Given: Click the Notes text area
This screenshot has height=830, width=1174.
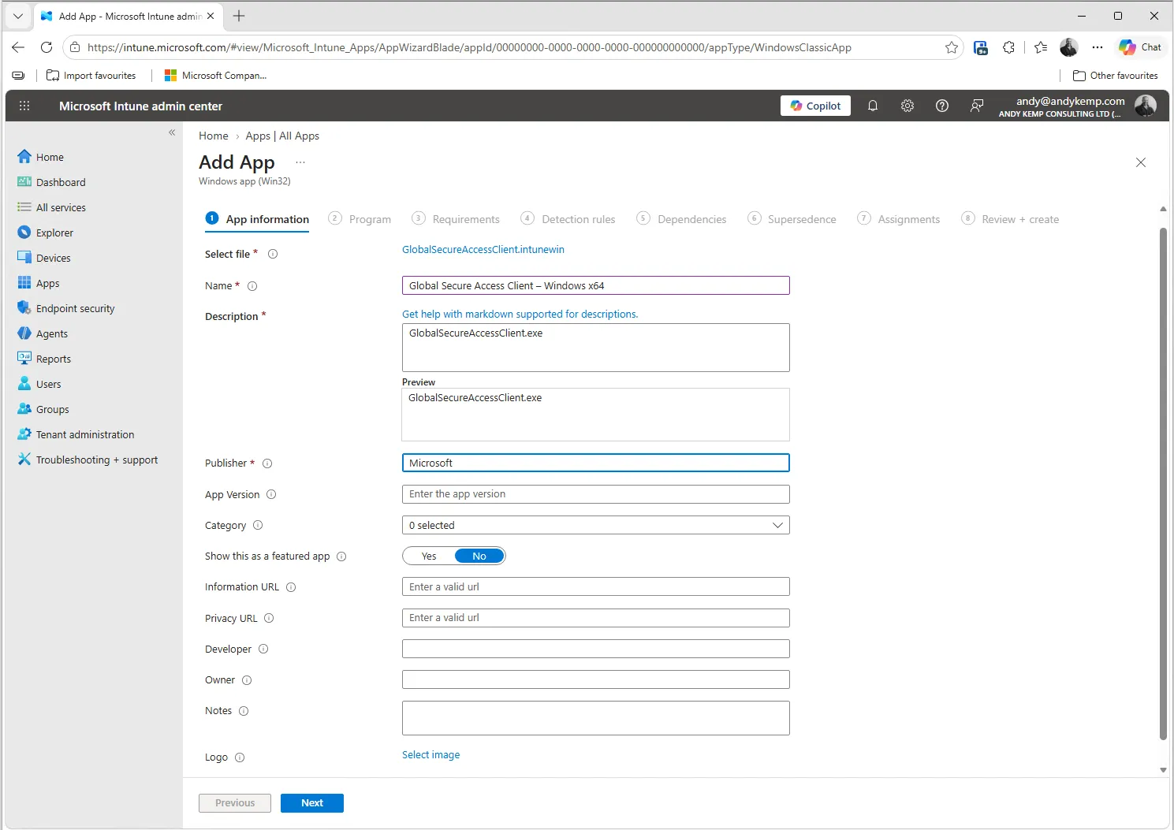Looking at the screenshot, I should (x=596, y=718).
